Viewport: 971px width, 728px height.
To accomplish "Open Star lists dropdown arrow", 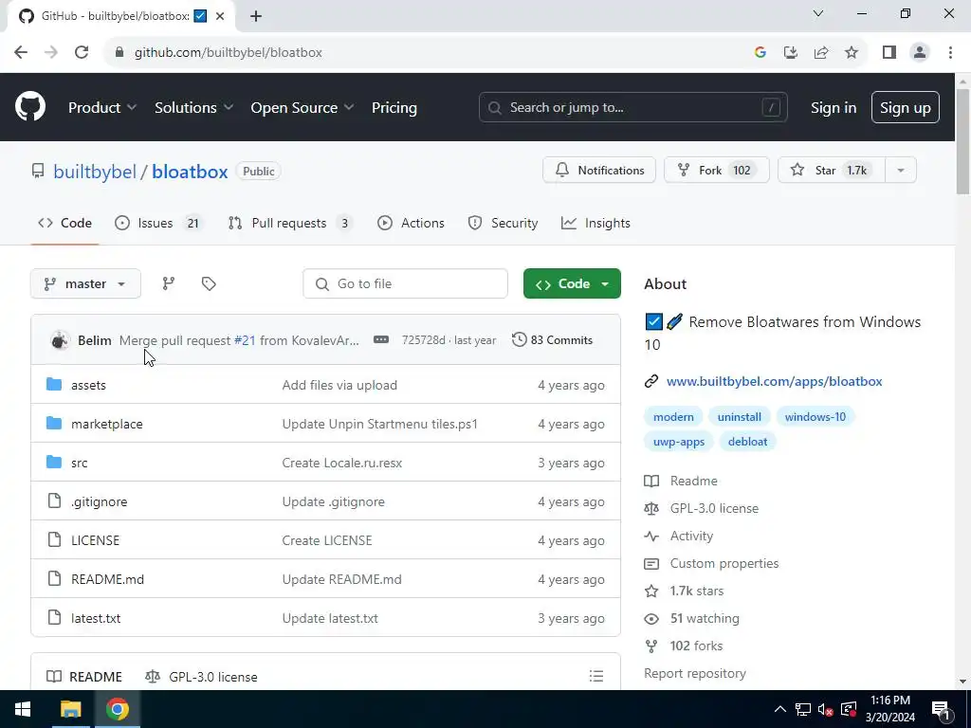I will coord(901,171).
